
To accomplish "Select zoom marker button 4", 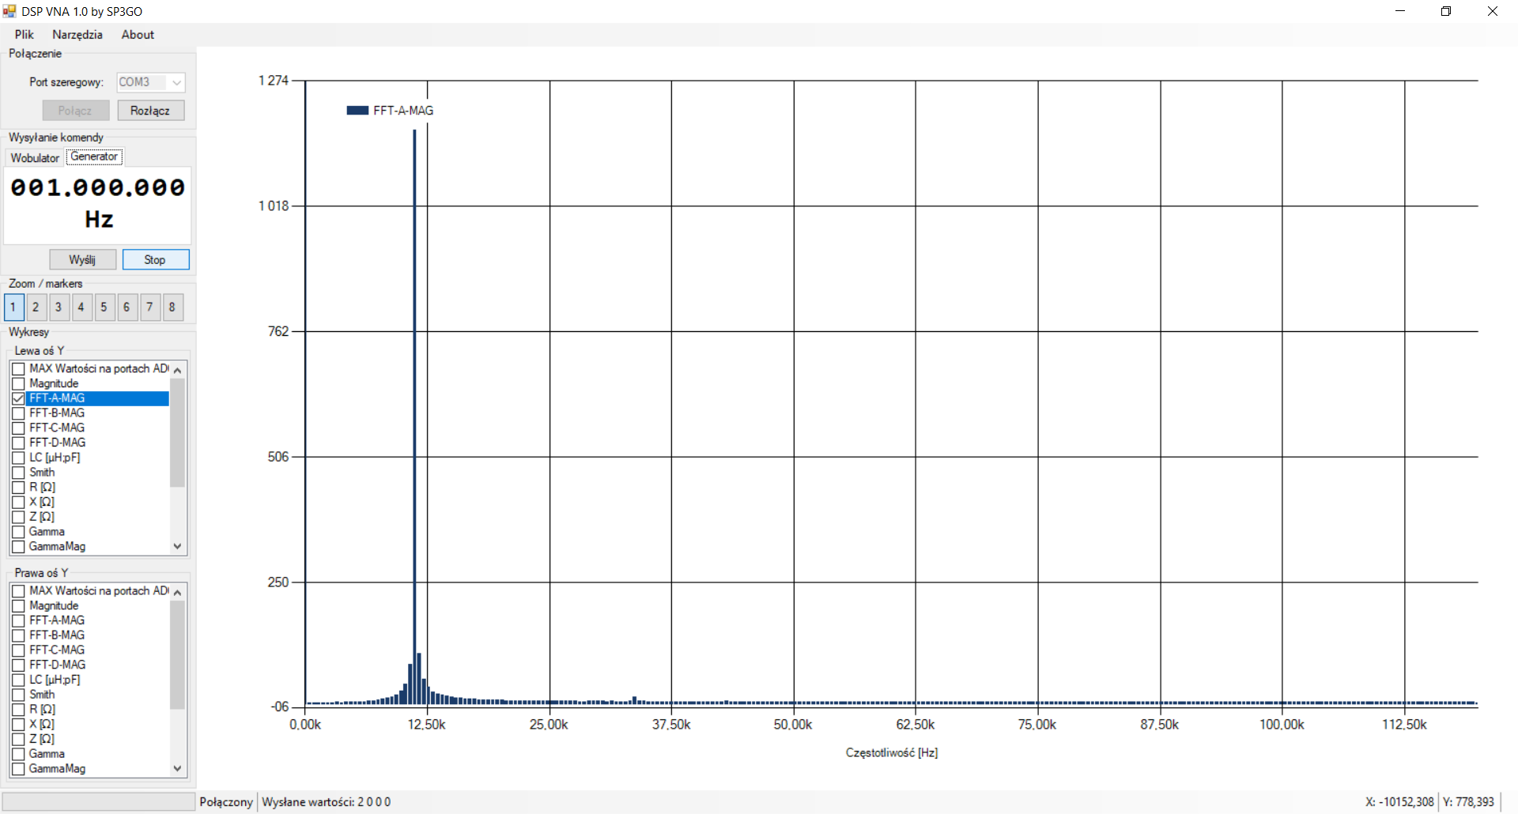I will coord(81,307).
